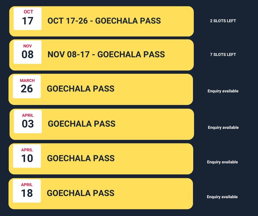The width and height of the screenshot is (258, 216).
Task: Click the APRIL 03 date badge
Action: coord(28,121)
